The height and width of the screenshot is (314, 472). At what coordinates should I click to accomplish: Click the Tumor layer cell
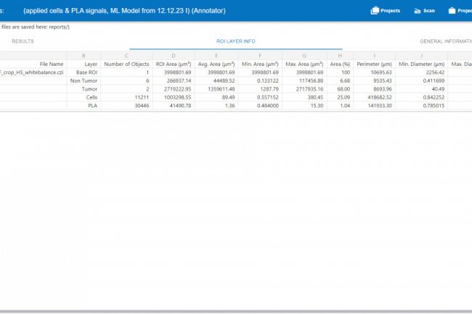[90, 89]
